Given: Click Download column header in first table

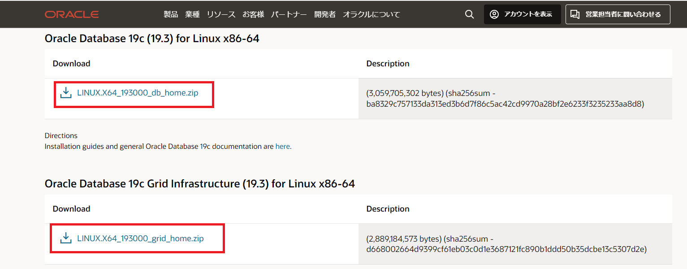Looking at the screenshot, I should pos(72,64).
